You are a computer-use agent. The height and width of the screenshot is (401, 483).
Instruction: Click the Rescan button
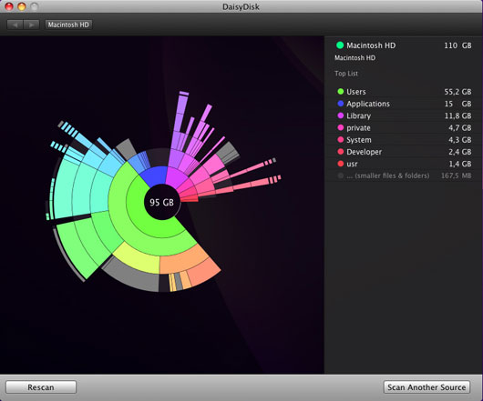click(41, 387)
